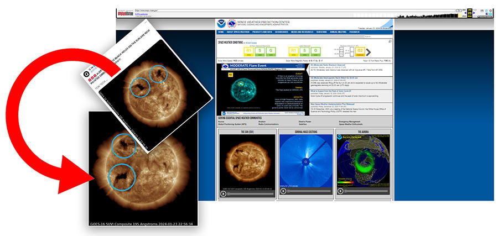Viewport: 498px width, 236px height.
Task: Open the HOME menu item
Action: pos(221,32)
